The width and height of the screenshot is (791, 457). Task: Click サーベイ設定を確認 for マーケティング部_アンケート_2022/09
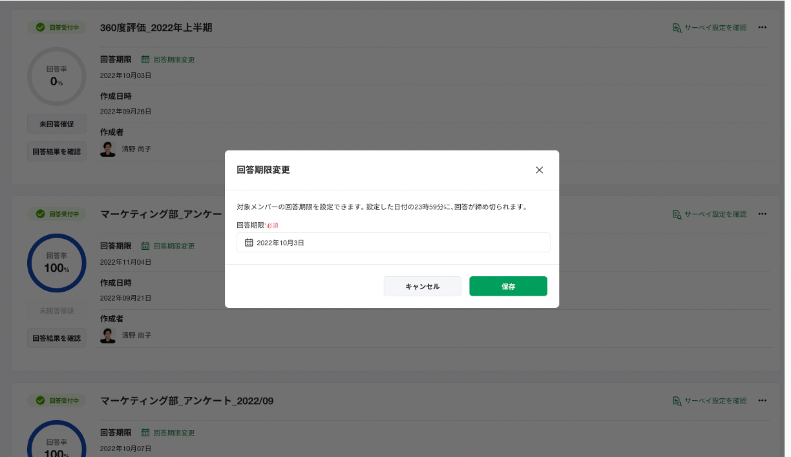(x=709, y=401)
